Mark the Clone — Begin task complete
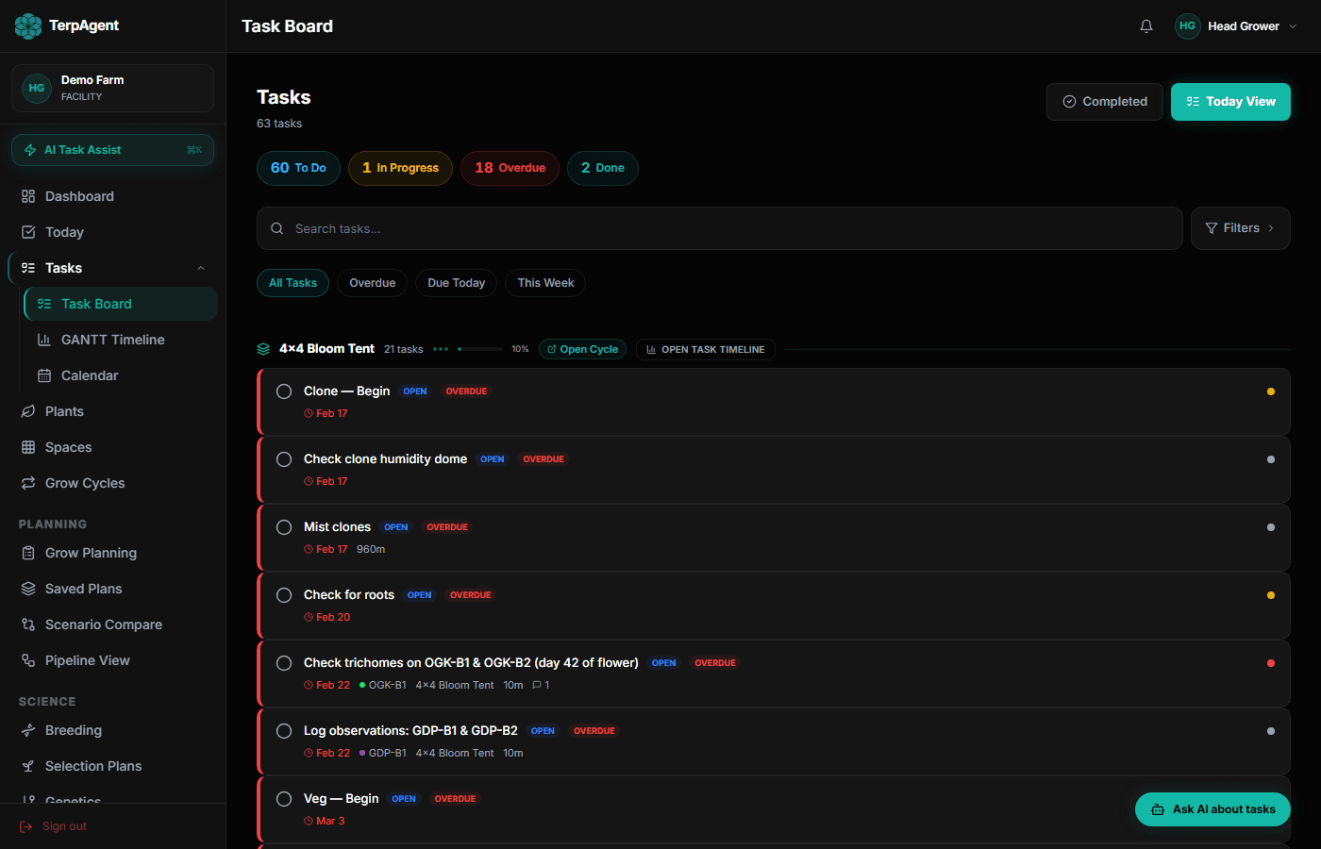 (283, 391)
